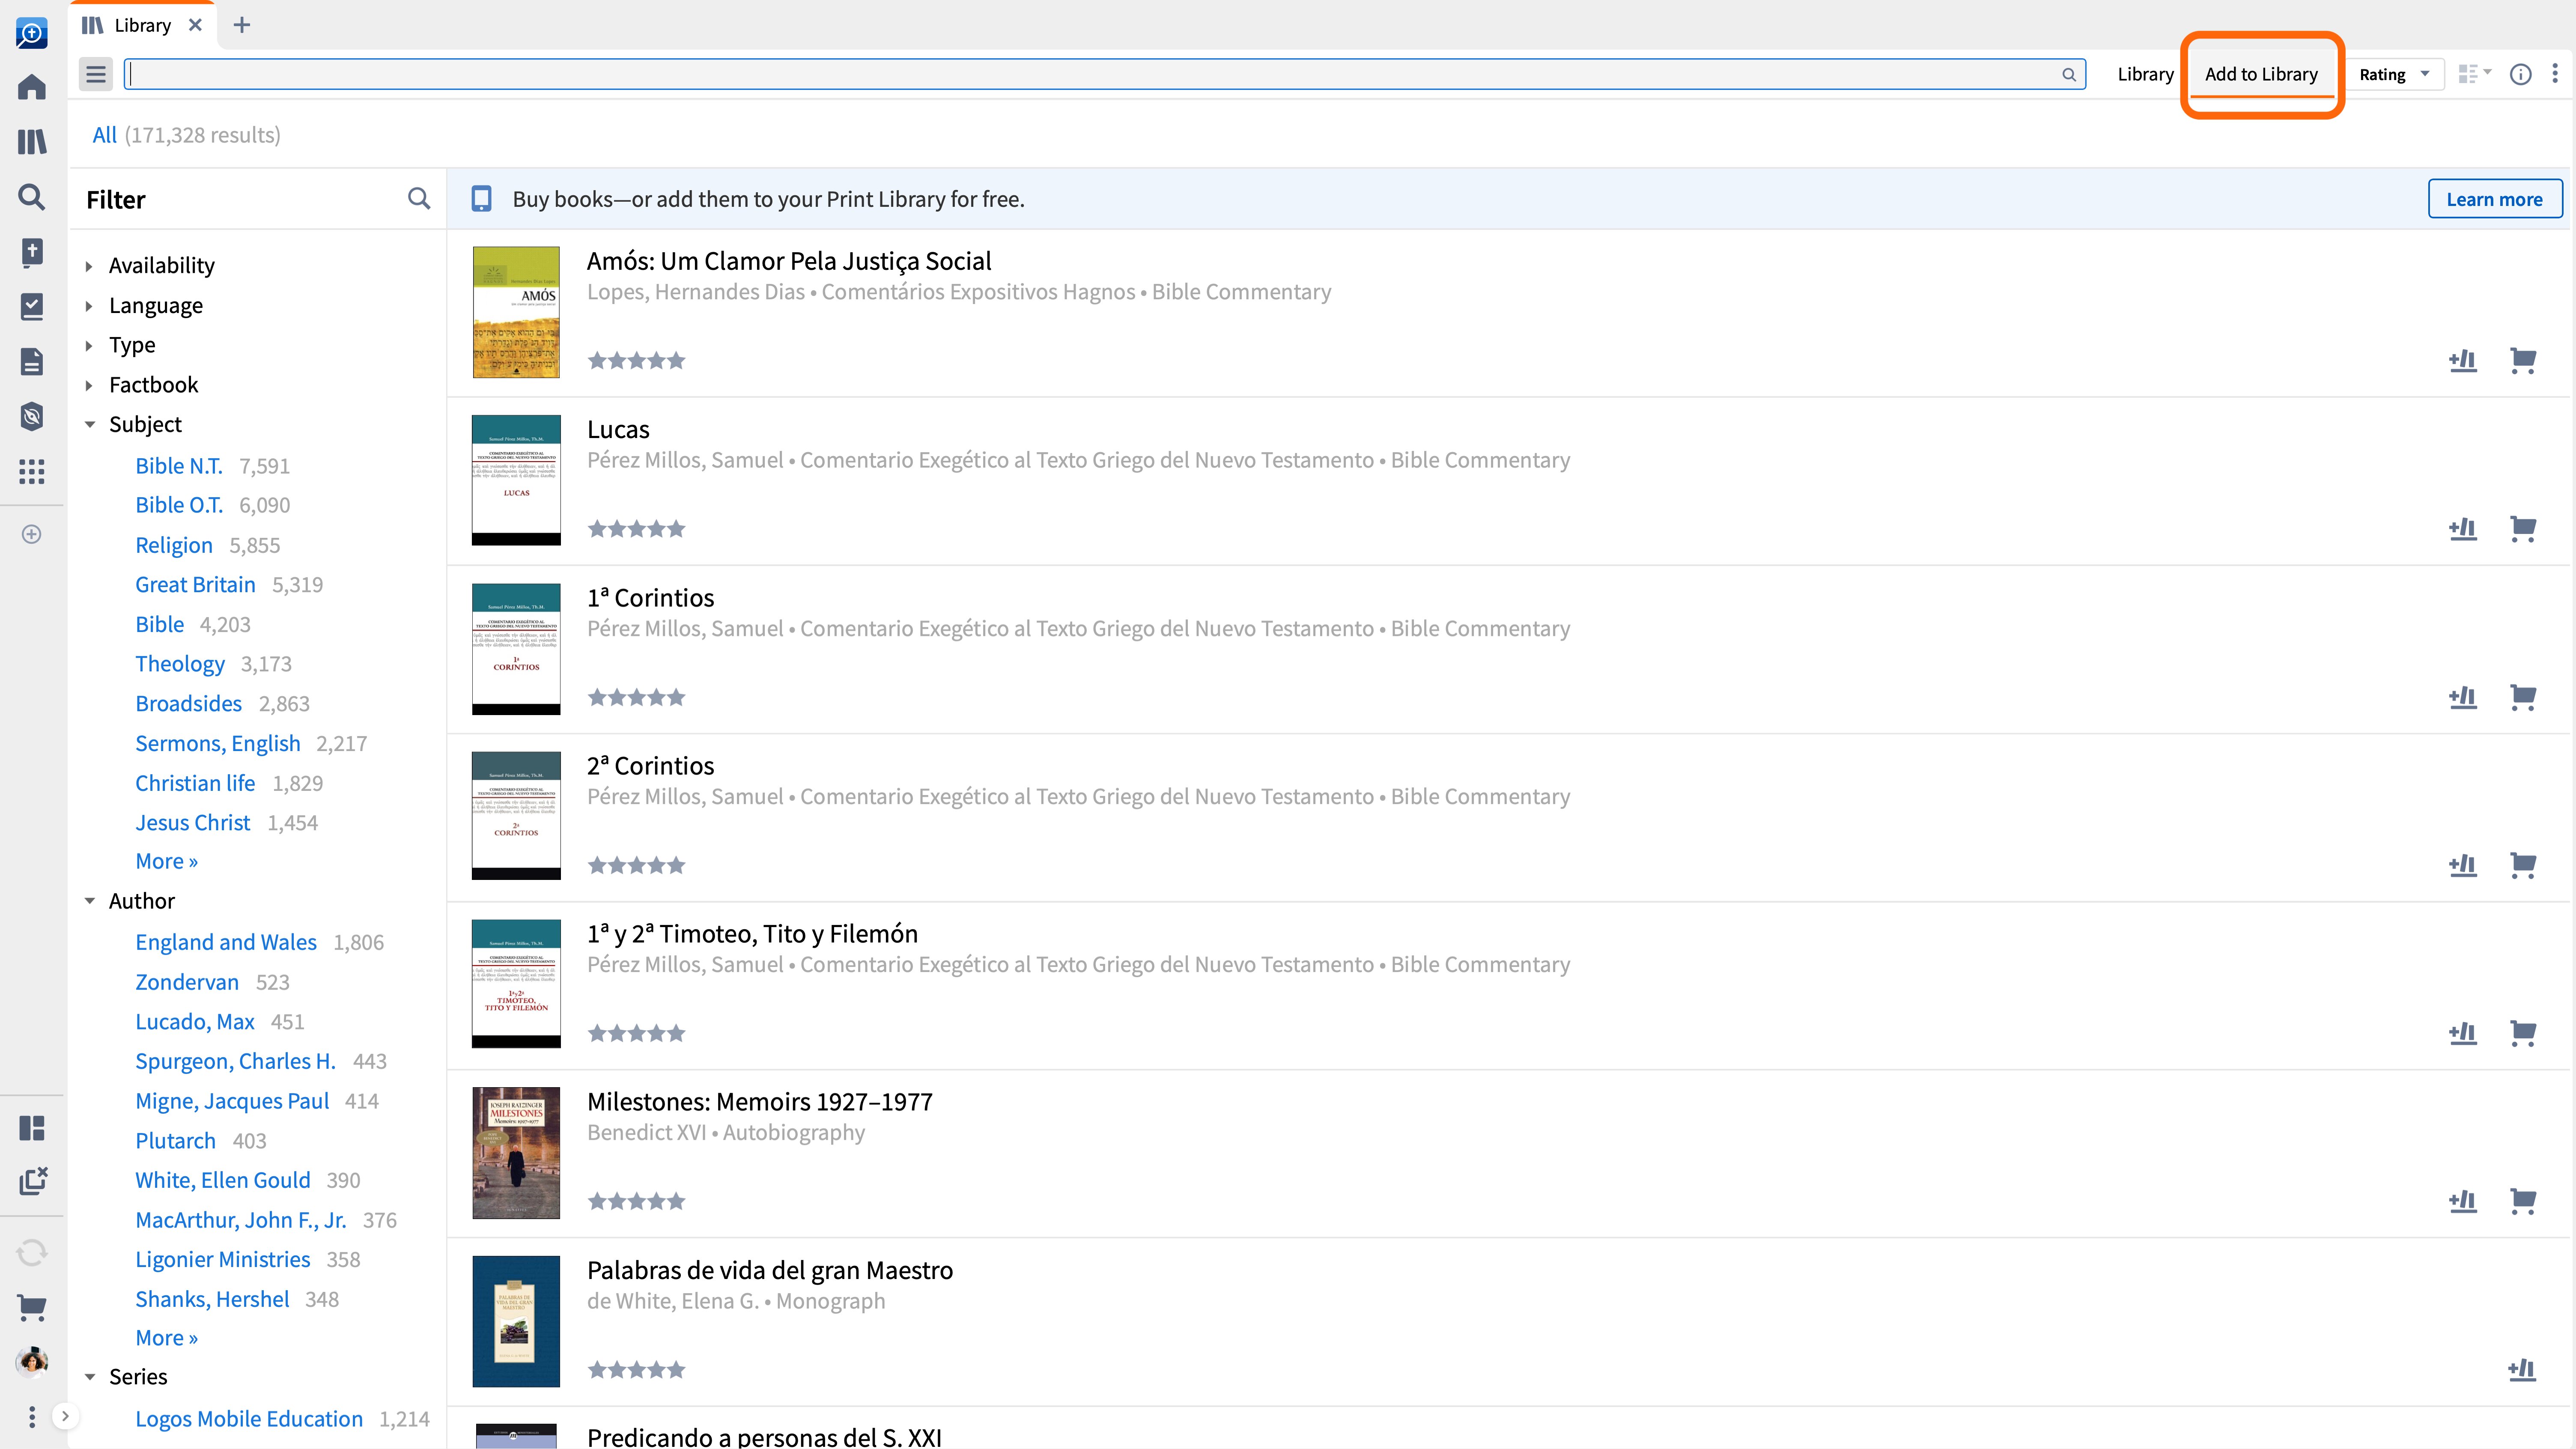Collapse the Author filter

coord(89,901)
